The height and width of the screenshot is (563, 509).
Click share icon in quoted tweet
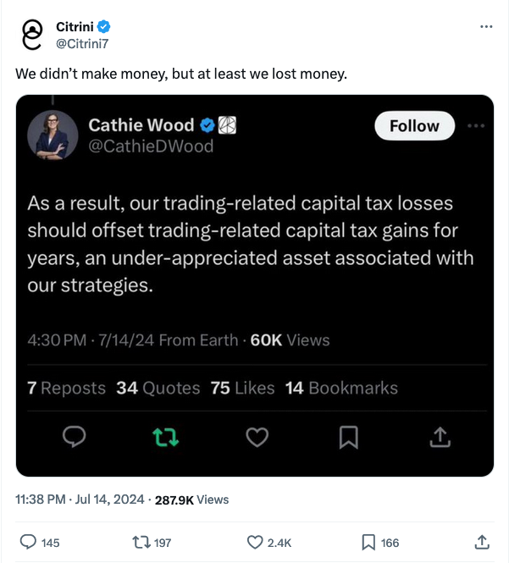coord(440,437)
